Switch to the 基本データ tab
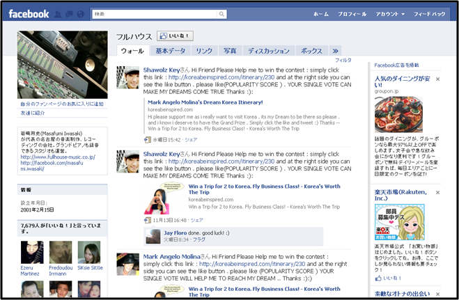Screen dimensions: 459x300 [171, 51]
